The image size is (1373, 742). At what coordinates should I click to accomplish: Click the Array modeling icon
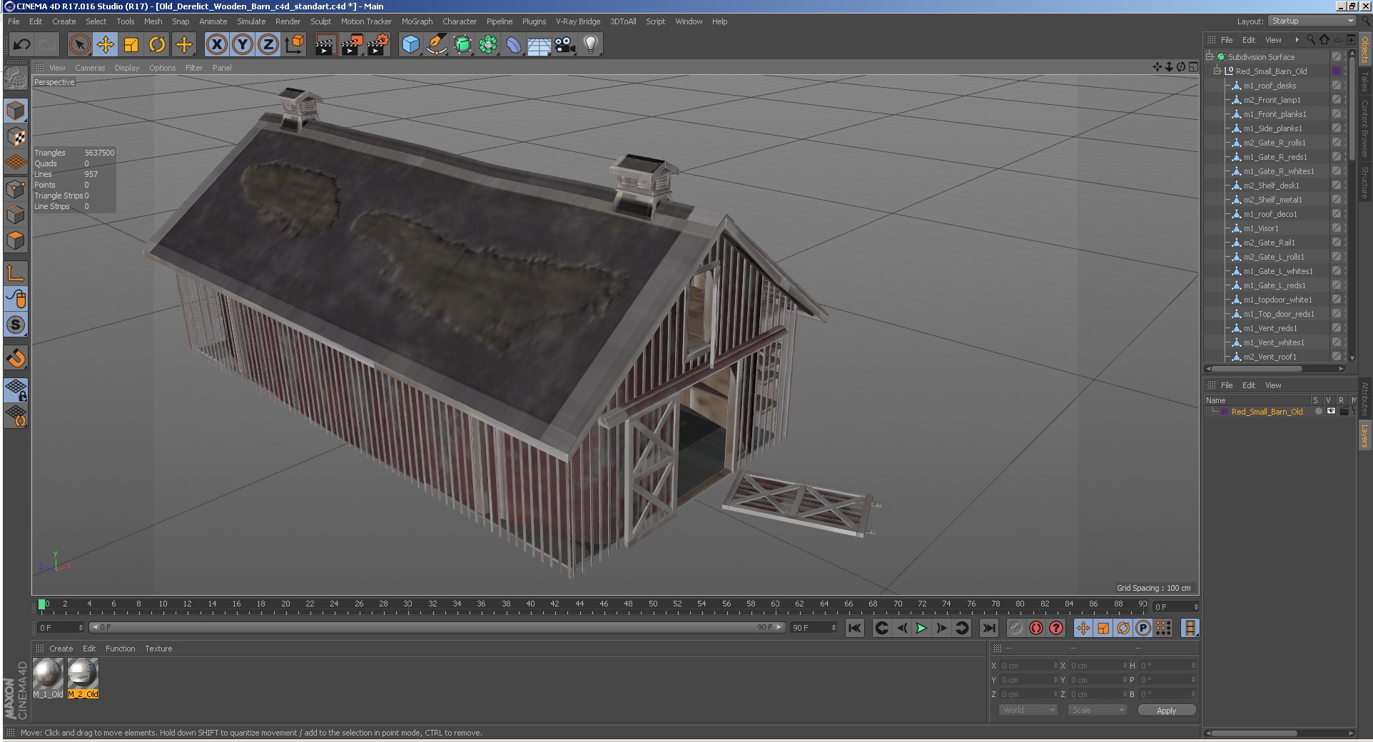pos(488,45)
